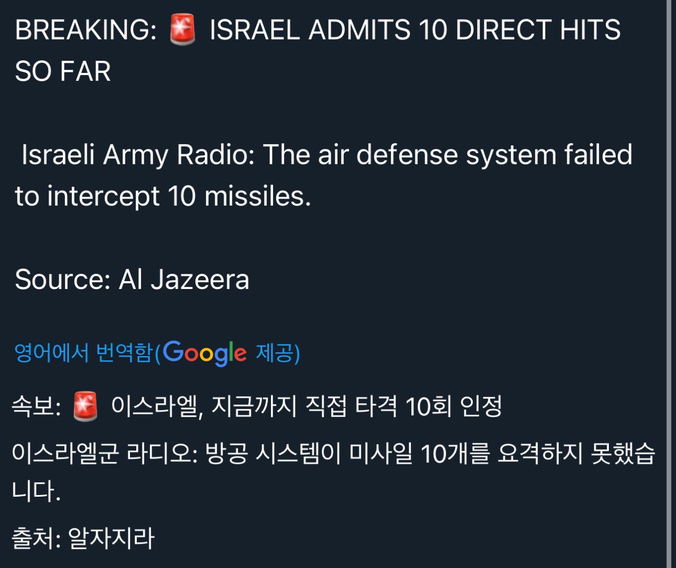This screenshot has width=676, height=568.
Task: Click the 알자지라 source name
Action: tap(111, 538)
